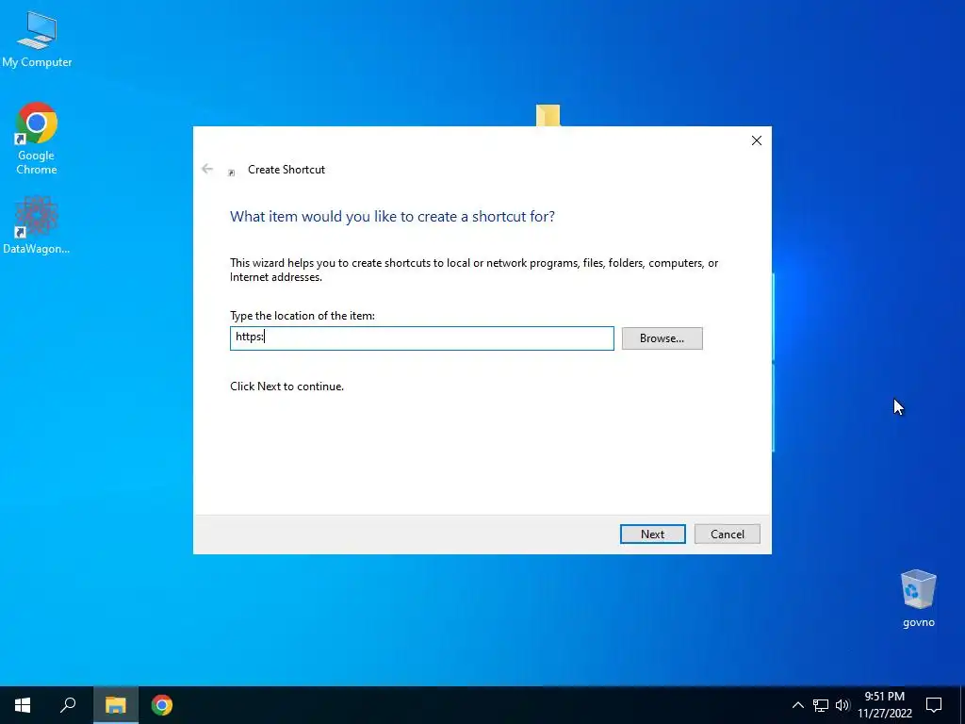The width and height of the screenshot is (965, 724).
Task: Click the Browse... button
Action: click(662, 338)
